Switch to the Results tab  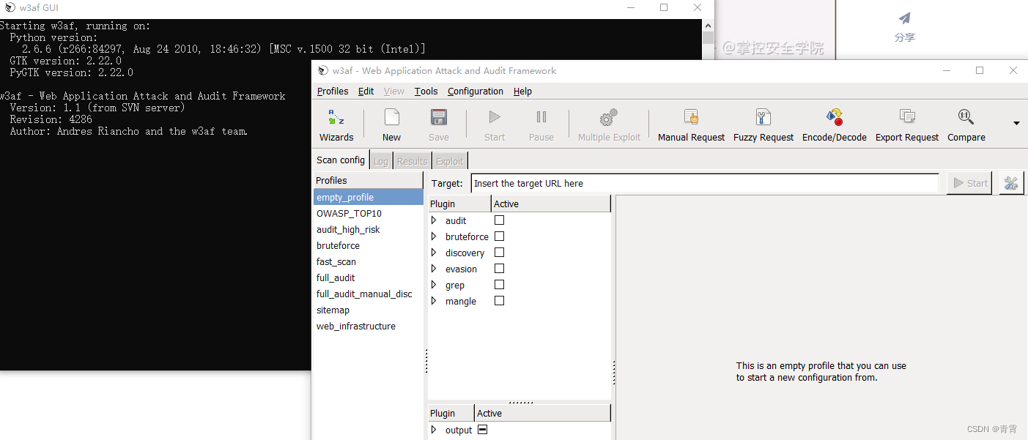click(412, 161)
